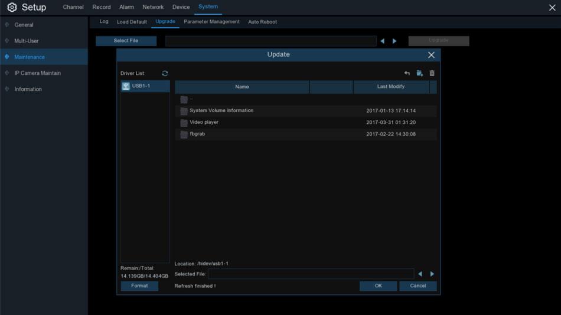Select the USB1-1 drive
The width and height of the screenshot is (561, 315).
click(x=141, y=86)
